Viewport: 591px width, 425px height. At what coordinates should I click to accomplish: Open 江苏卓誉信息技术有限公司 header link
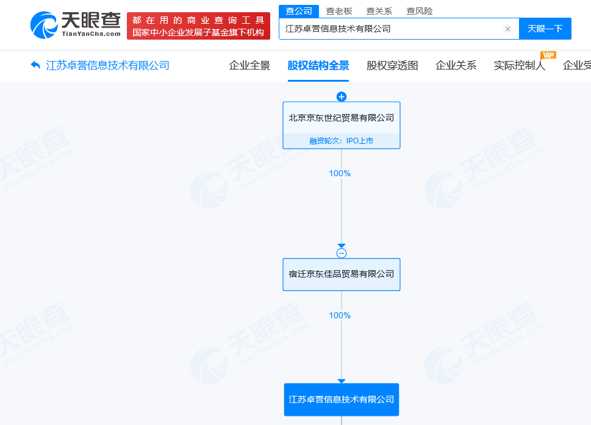click(108, 66)
